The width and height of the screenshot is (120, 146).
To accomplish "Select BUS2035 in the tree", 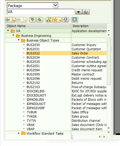I will [x=33, y=62].
